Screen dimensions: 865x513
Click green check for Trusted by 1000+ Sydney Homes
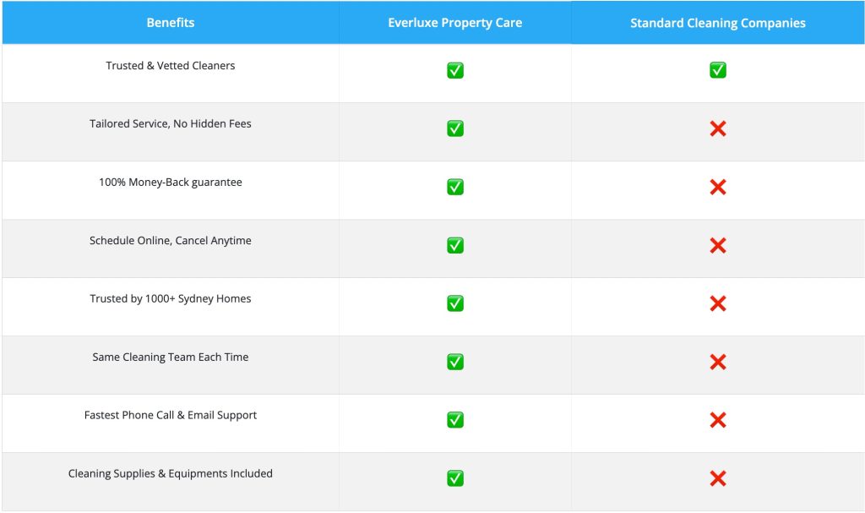pyautogui.click(x=455, y=303)
